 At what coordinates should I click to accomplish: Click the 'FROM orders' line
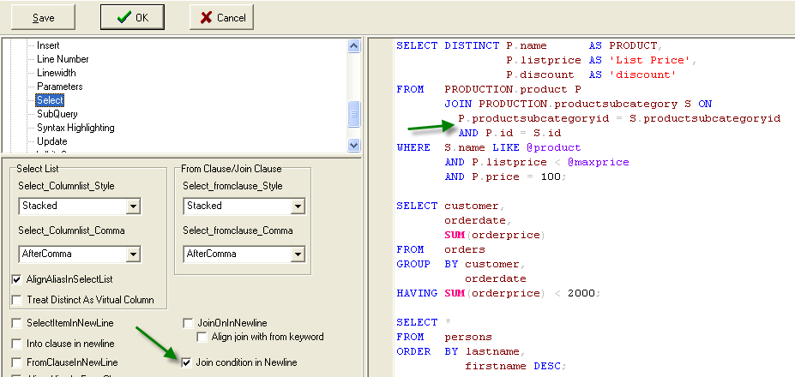coord(441,249)
